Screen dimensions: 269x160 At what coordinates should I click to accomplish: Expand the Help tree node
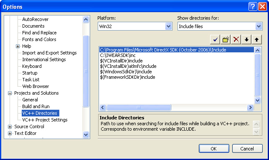point(18,46)
